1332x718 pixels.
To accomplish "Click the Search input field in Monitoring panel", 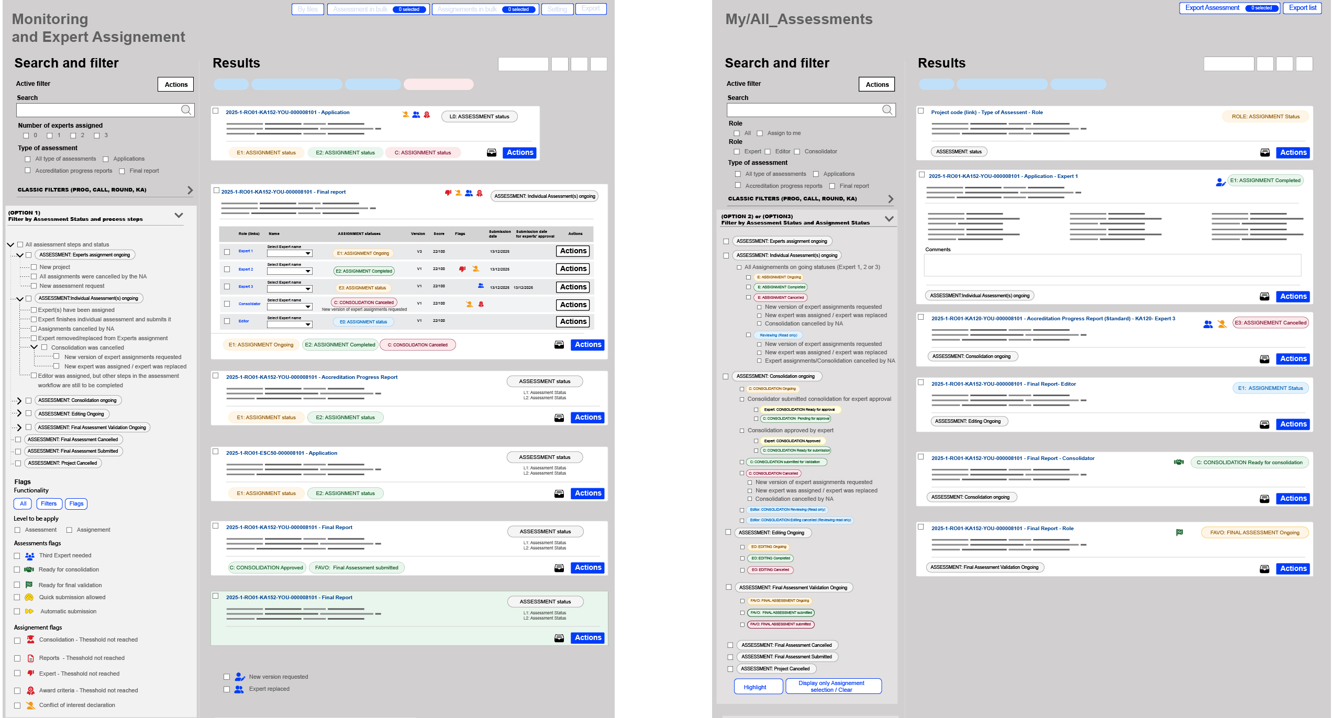I will [x=105, y=110].
